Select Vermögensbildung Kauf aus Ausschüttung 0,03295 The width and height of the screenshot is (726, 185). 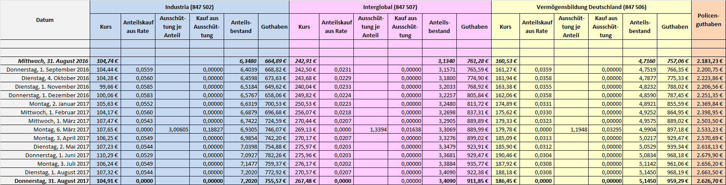click(605, 129)
